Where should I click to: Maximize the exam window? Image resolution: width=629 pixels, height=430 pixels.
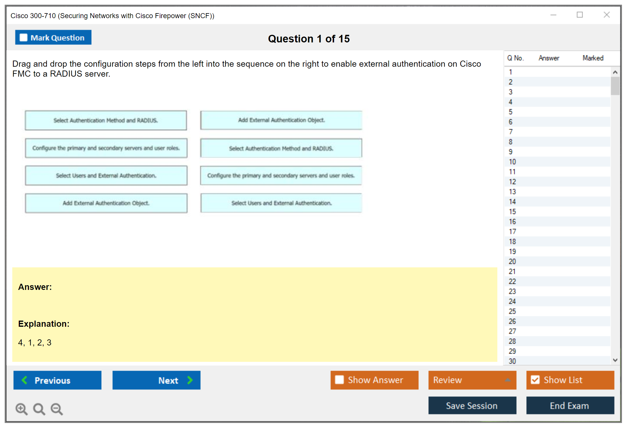coord(580,15)
